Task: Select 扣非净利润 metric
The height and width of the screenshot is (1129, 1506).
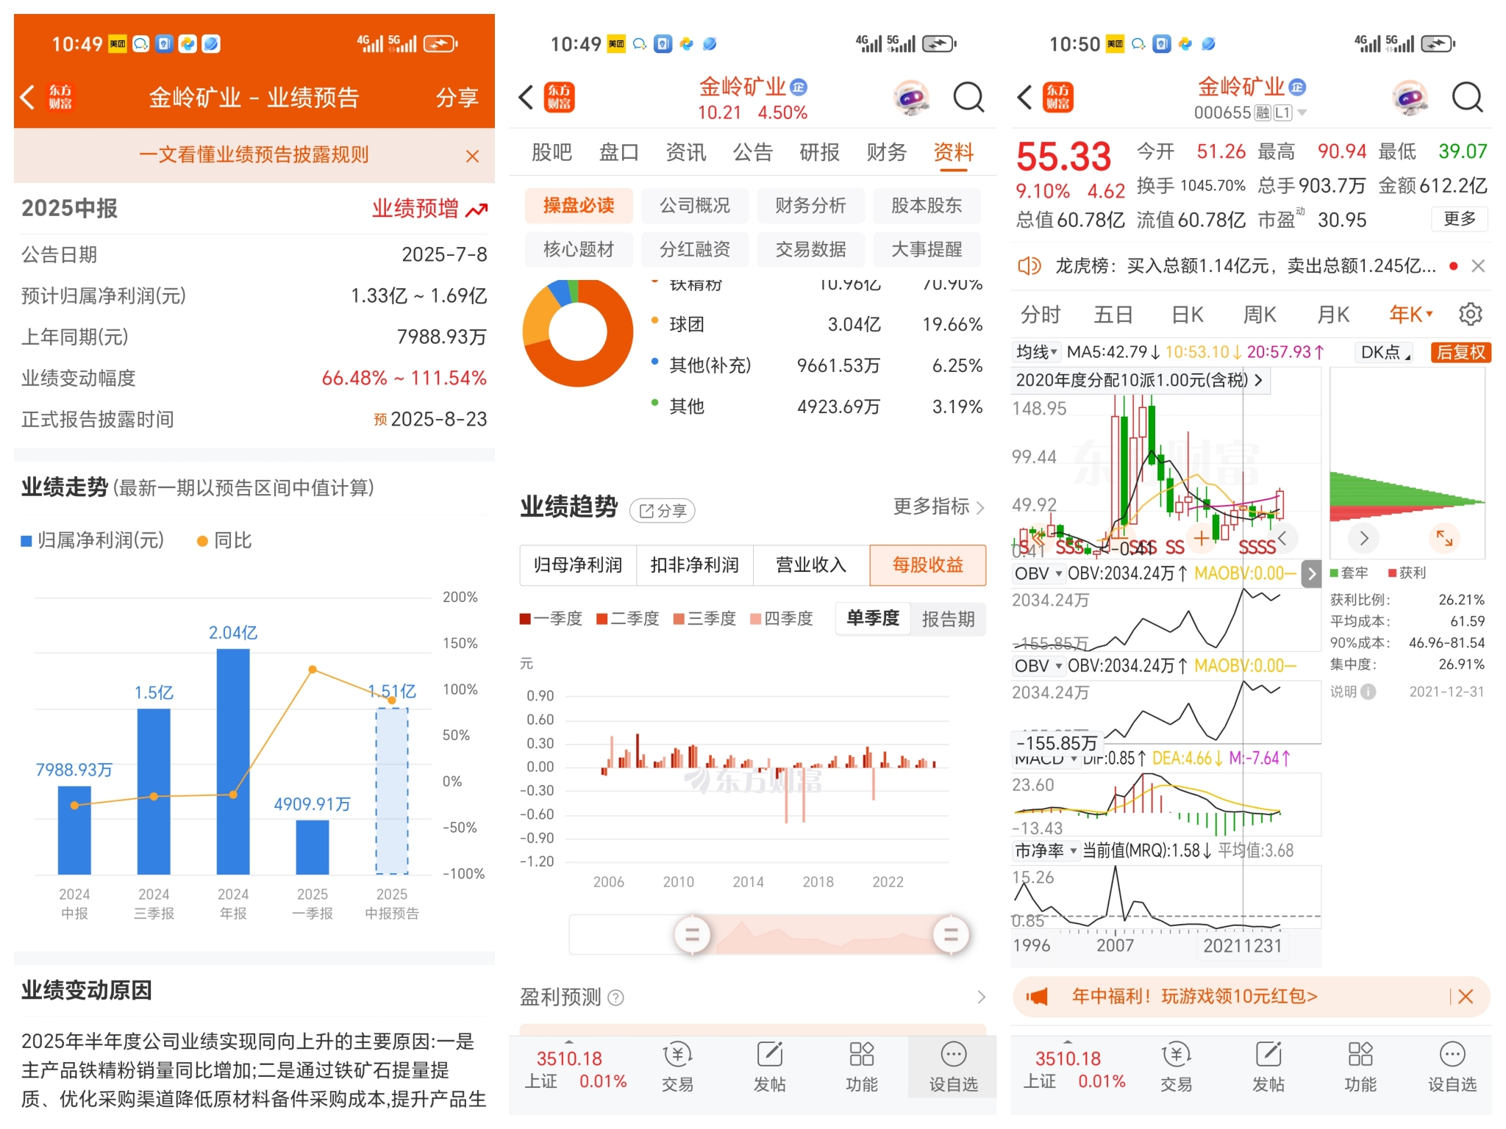Action: click(694, 564)
